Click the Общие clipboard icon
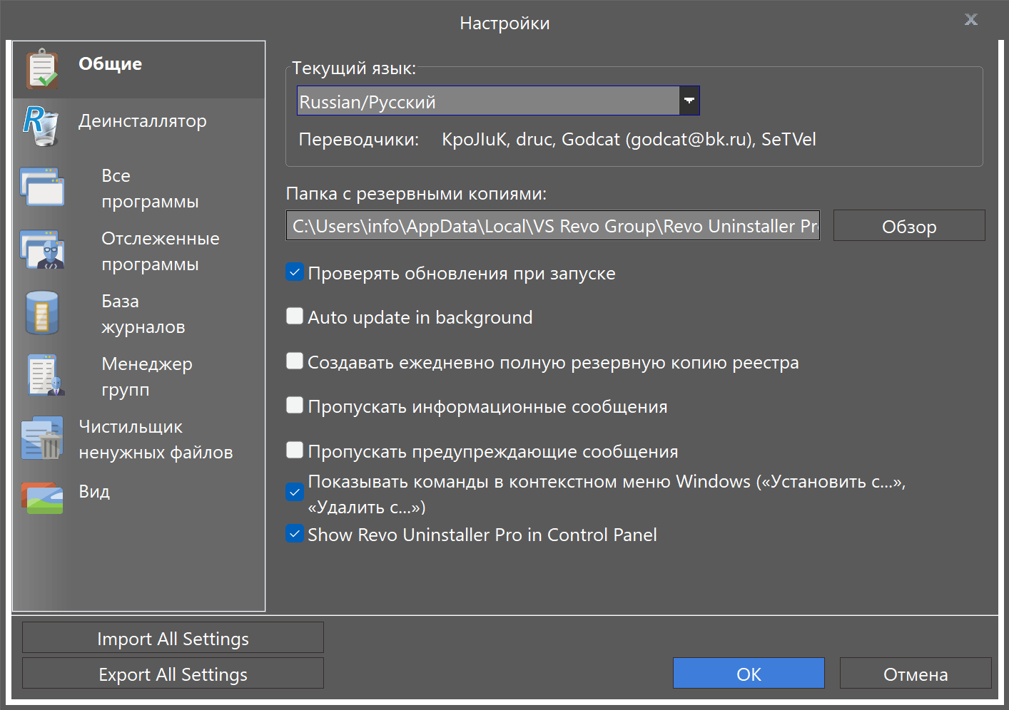Viewport: 1009px width, 710px height. pyautogui.click(x=42, y=68)
